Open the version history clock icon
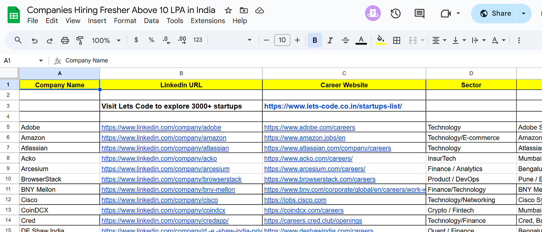542x232 pixels. point(395,14)
